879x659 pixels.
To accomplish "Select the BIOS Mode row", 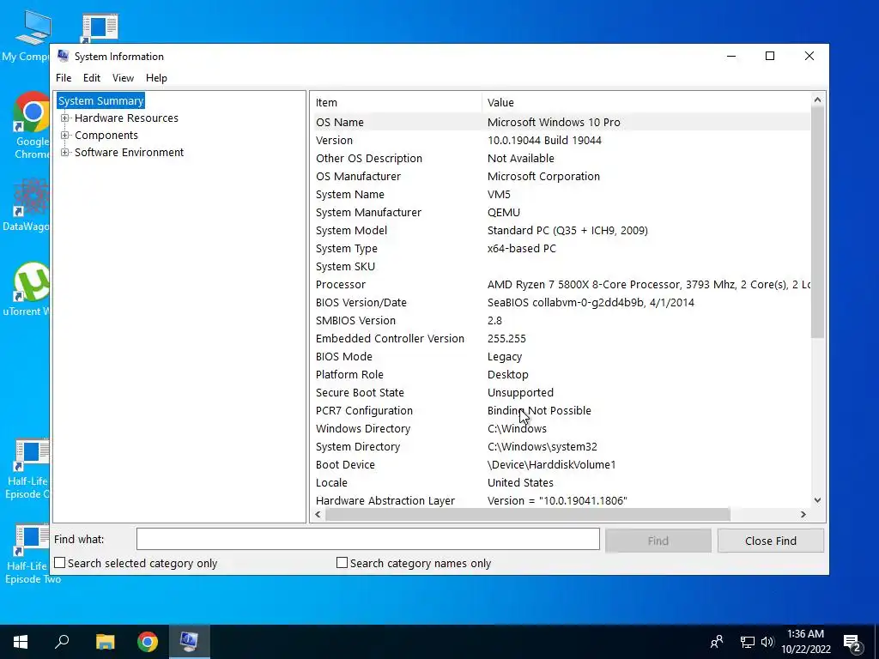I will click(561, 356).
